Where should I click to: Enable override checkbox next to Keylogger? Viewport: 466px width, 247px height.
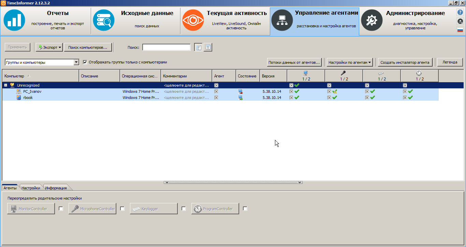(x=184, y=208)
